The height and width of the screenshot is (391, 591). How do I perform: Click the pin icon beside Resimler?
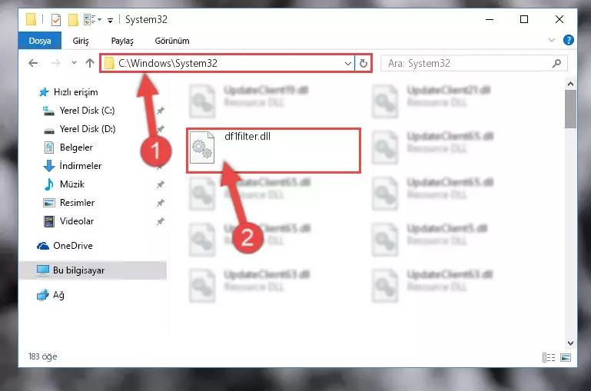tap(161, 203)
